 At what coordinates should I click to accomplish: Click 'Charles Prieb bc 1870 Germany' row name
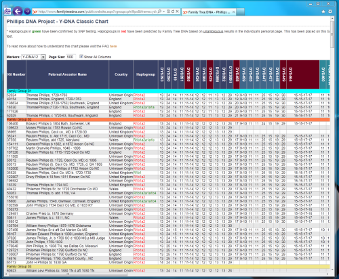[x=49, y=213]
